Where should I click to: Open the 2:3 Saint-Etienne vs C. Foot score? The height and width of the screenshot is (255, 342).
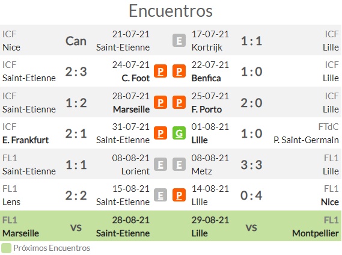point(76,72)
